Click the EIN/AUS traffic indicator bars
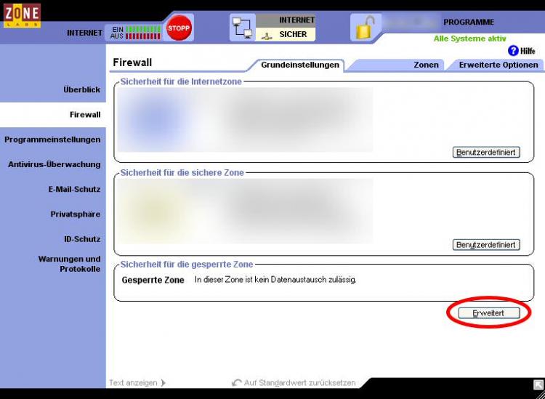 (143, 32)
